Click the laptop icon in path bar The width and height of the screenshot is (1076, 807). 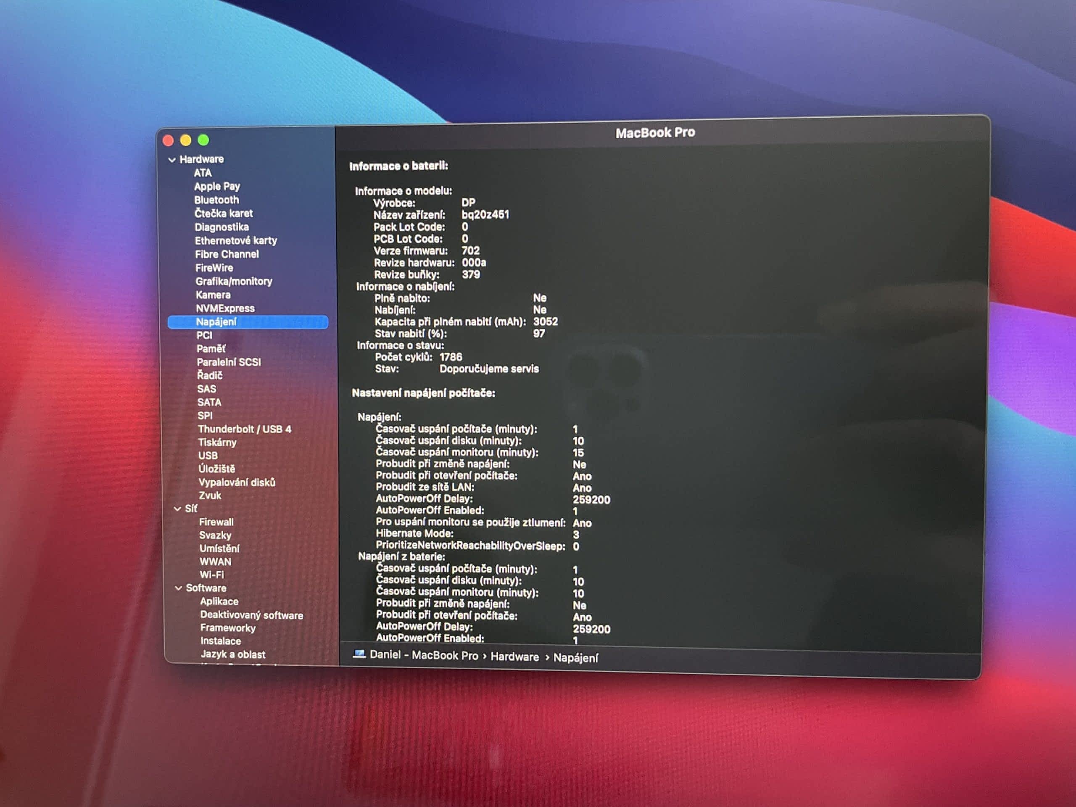point(359,654)
